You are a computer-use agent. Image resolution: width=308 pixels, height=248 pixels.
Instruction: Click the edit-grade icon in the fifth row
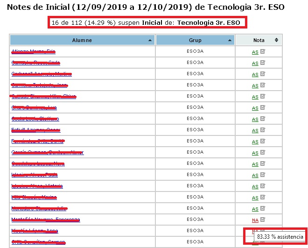[x=263, y=96]
